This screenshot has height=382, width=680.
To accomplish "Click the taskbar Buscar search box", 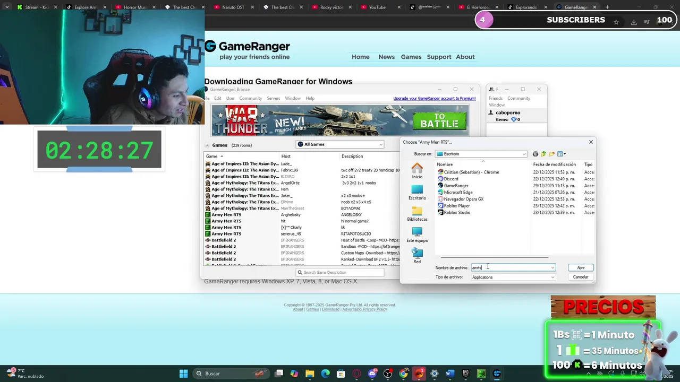I will pos(231,374).
